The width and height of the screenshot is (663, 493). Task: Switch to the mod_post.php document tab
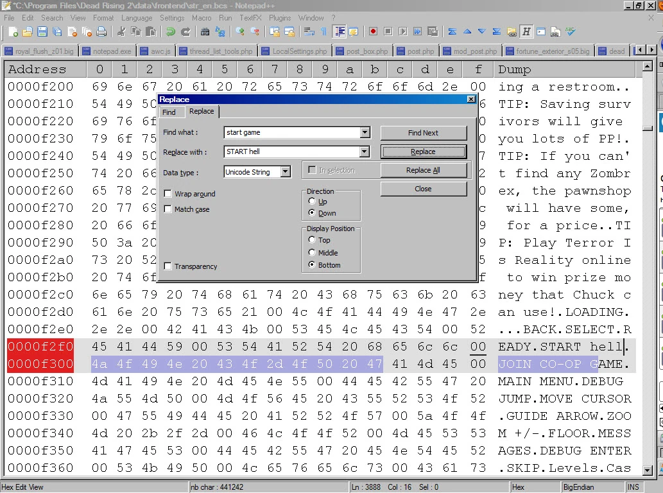click(x=470, y=51)
